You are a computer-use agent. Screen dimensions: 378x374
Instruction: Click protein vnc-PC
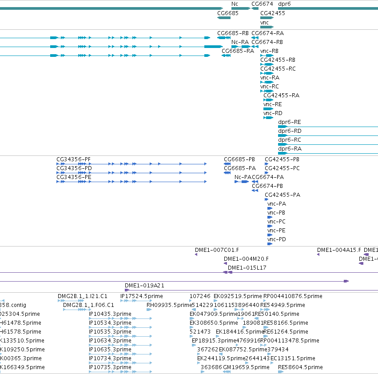276,221
